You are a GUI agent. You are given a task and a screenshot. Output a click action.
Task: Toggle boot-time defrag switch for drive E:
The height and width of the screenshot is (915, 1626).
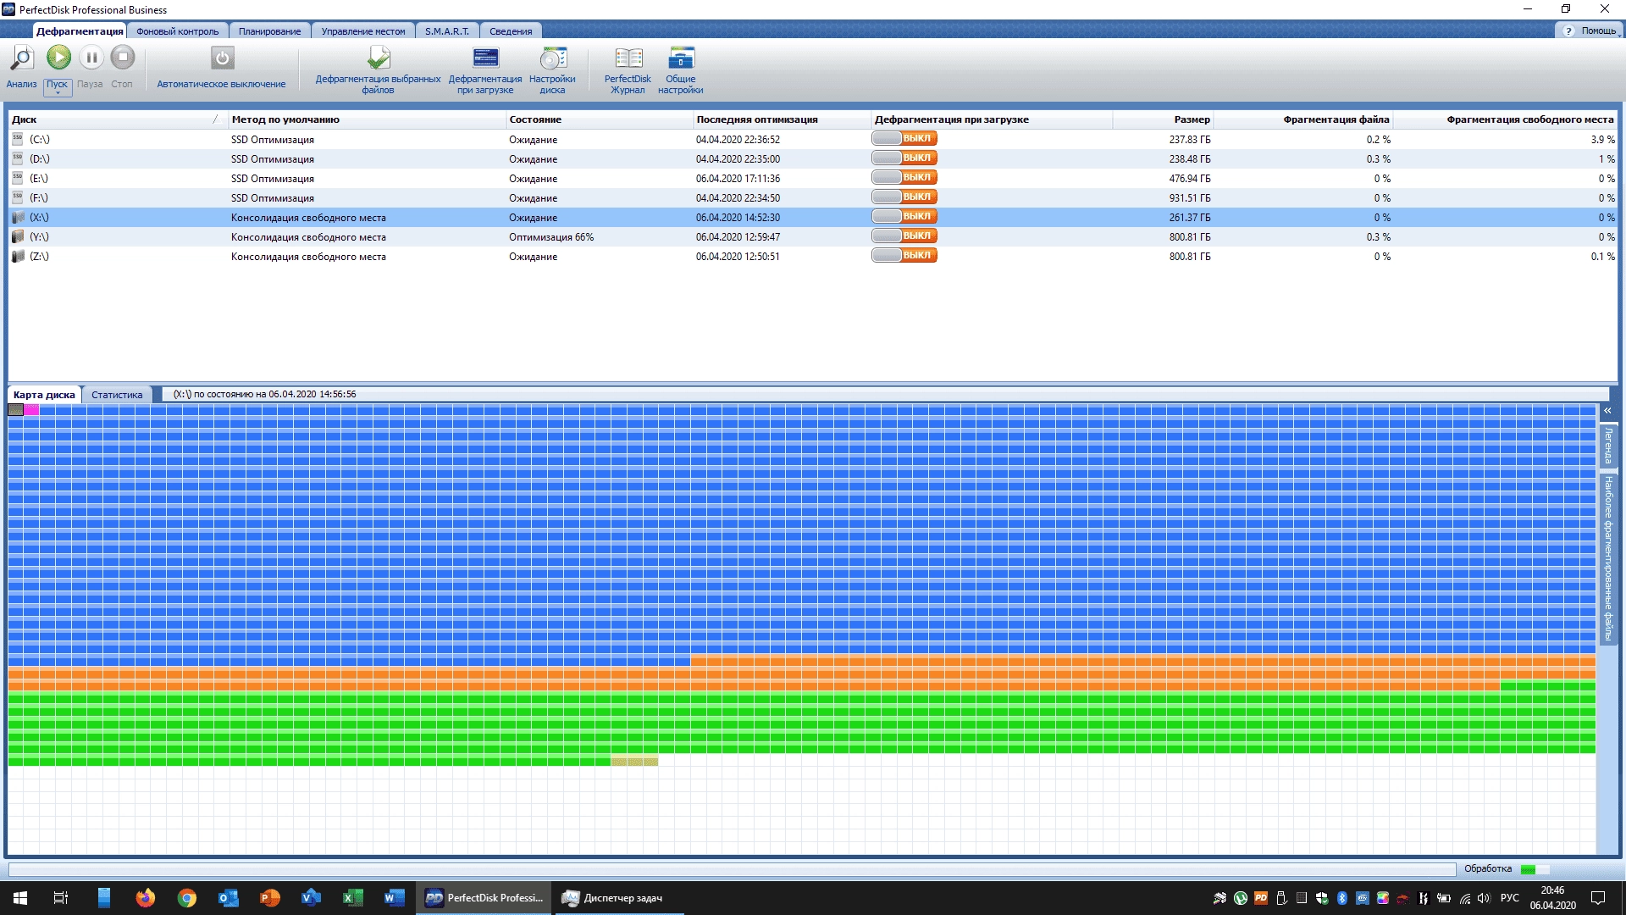904,177
